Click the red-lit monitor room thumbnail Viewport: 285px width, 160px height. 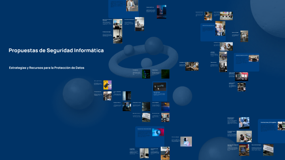[242, 76]
